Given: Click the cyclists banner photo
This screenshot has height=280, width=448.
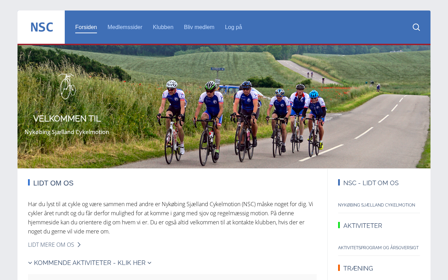Looking at the screenshot, I should (224, 107).
